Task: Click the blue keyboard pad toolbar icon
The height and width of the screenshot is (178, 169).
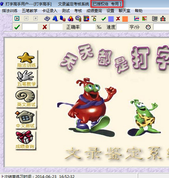Action: 47,18
